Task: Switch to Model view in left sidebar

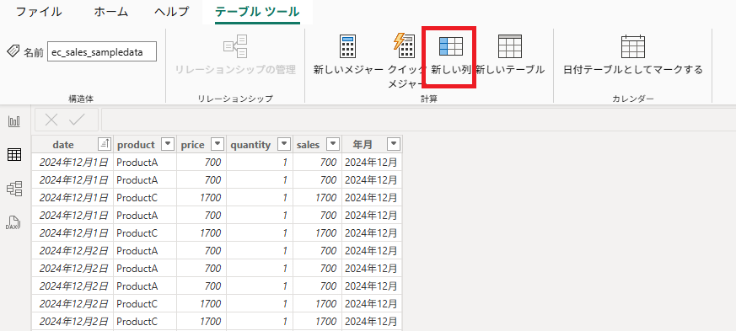Action: point(14,189)
